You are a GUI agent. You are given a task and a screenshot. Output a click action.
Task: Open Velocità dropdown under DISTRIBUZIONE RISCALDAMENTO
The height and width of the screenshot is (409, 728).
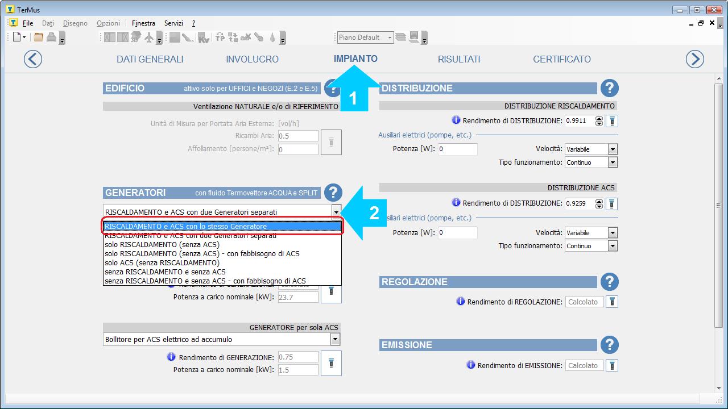tap(613, 149)
